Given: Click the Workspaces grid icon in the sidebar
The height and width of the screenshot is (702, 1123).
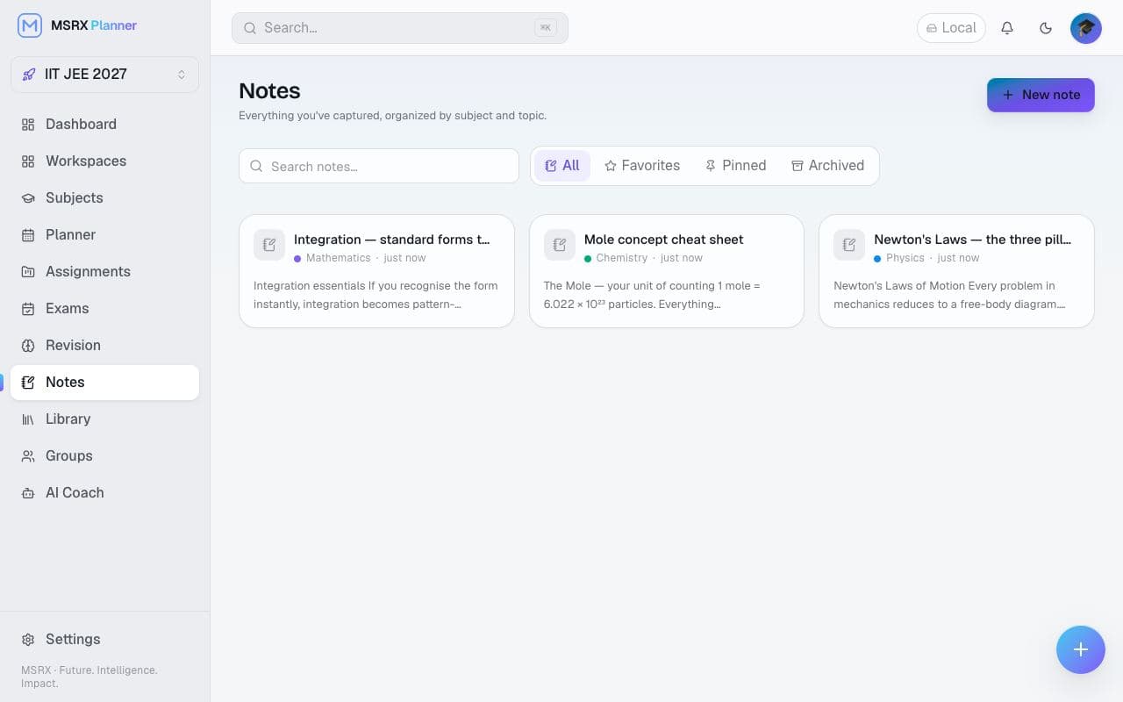Looking at the screenshot, I should (x=28, y=161).
